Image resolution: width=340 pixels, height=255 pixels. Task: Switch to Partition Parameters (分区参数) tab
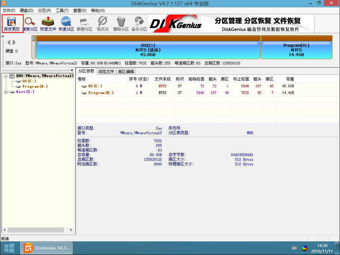coord(86,71)
